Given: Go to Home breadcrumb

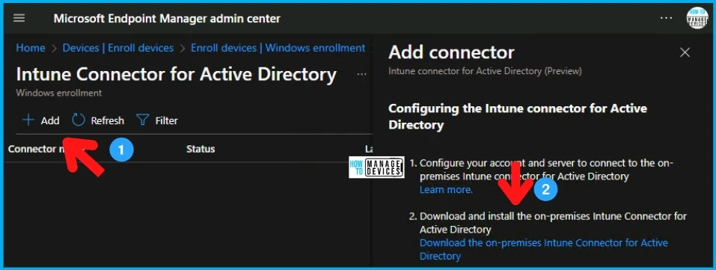Looking at the screenshot, I should (31, 48).
